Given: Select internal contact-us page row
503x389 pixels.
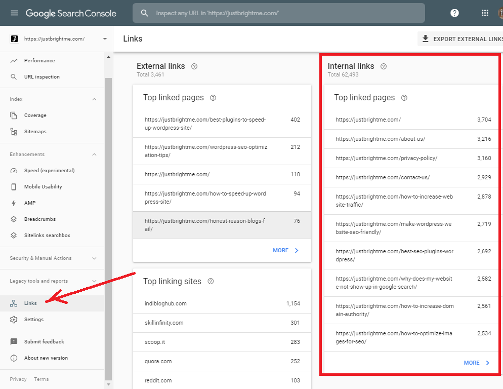Looking at the screenshot, I should click(411, 177).
